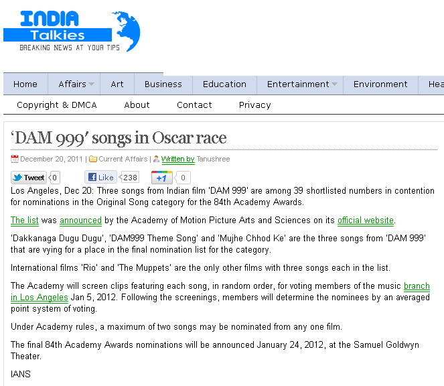Click the article headline 'DAM 999' songs
The image size is (444, 386).
[x=119, y=138]
